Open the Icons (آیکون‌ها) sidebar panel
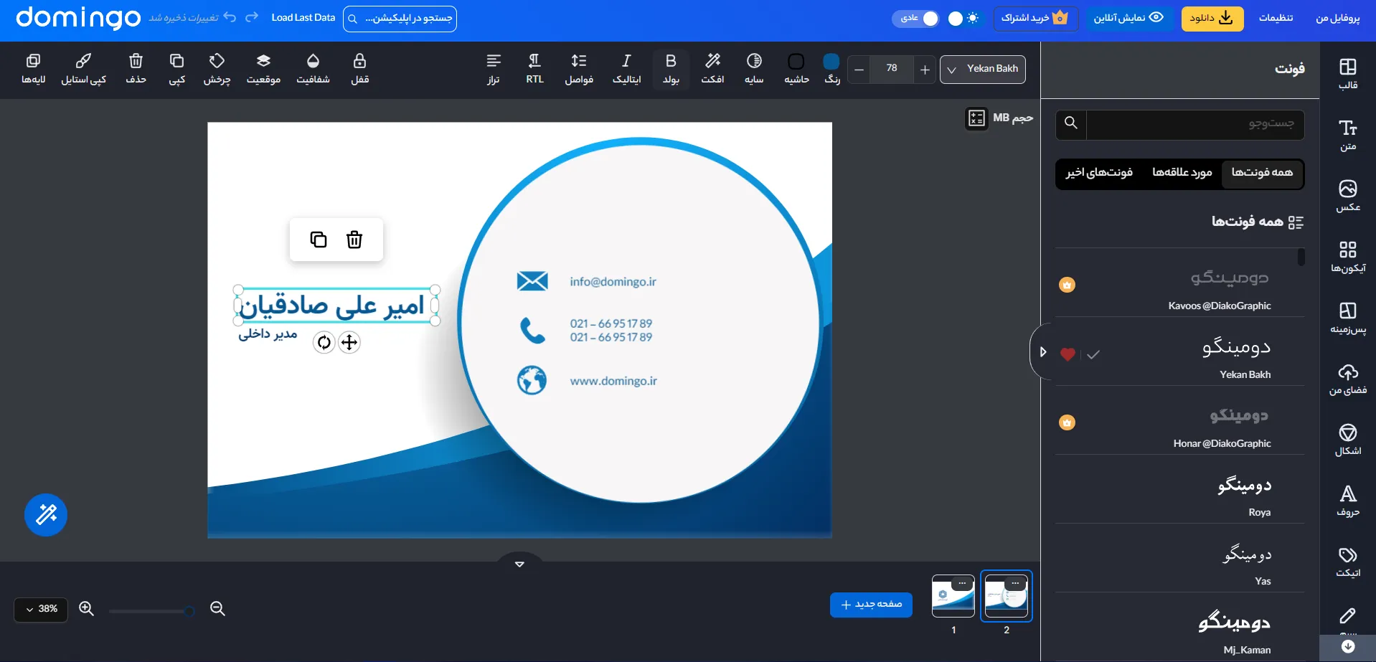The width and height of the screenshot is (1376, 662). point(1347,257)
